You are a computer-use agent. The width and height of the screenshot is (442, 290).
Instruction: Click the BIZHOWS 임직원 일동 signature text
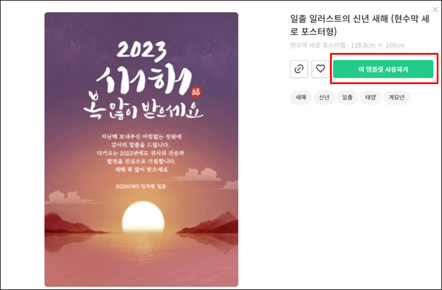(x=141, y=186)
